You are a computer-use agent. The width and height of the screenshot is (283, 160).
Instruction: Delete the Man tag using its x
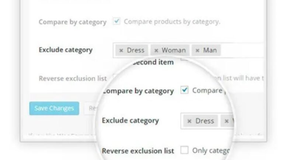pyautogui.click(x=198, y=50)
